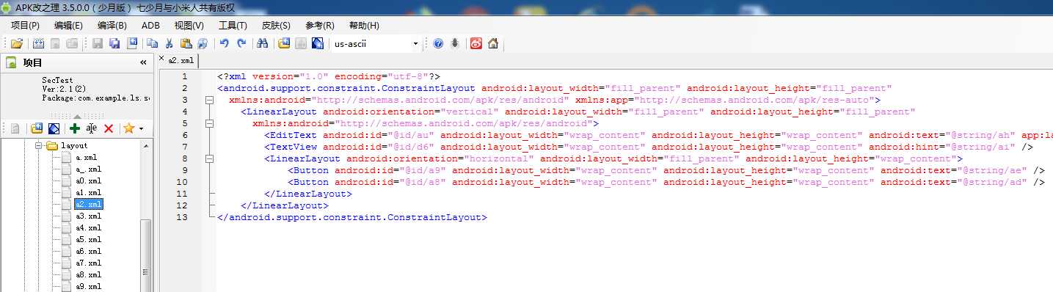Delete with the red X in project panel

109,128
